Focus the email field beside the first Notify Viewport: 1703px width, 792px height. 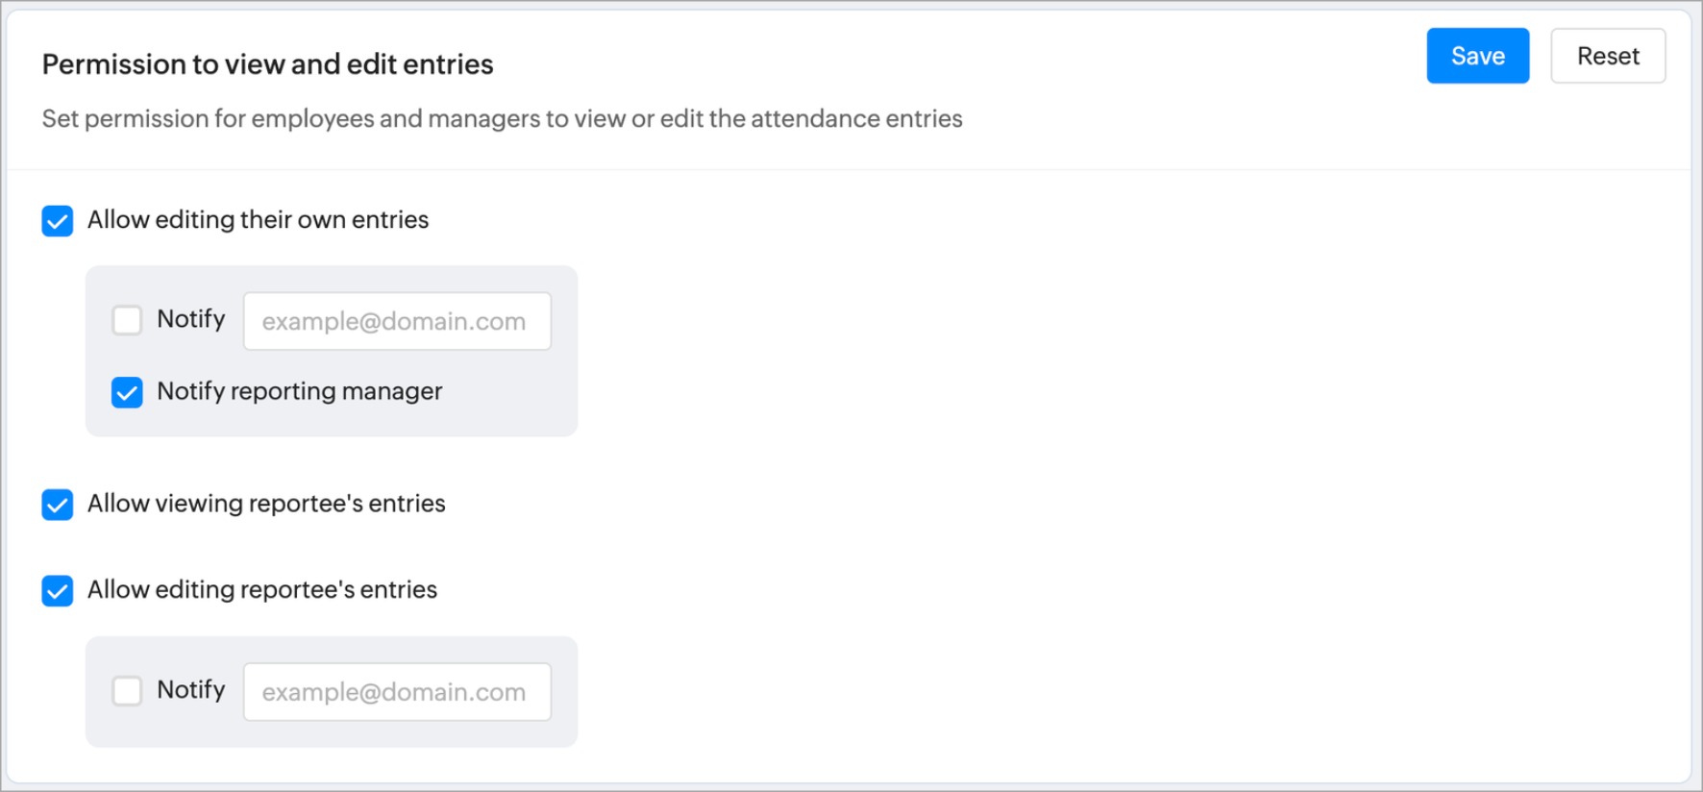coord(397,321)
